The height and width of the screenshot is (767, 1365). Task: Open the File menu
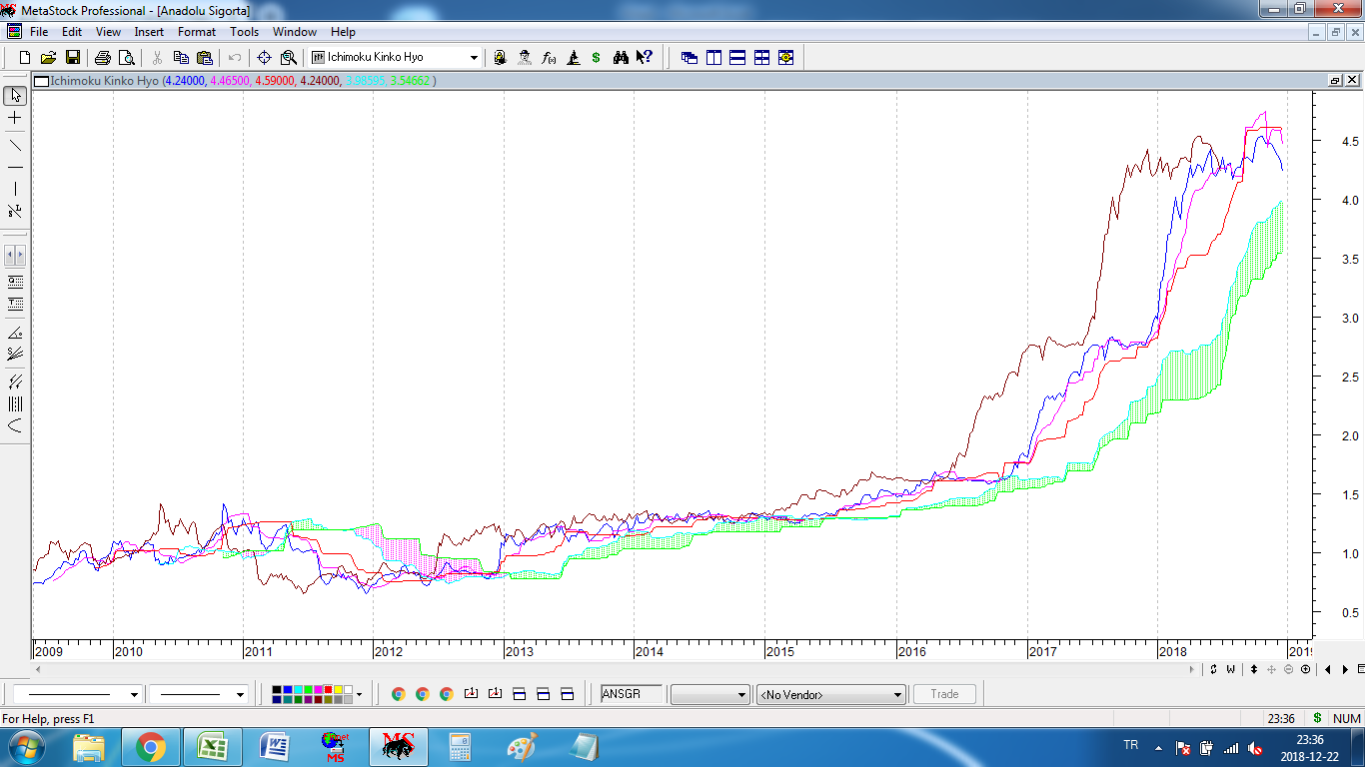tap(39, 32)
